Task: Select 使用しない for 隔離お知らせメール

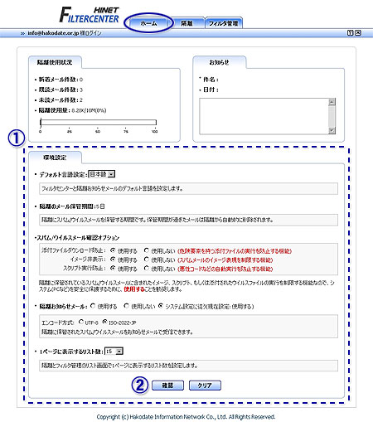Action: [126, 306]
